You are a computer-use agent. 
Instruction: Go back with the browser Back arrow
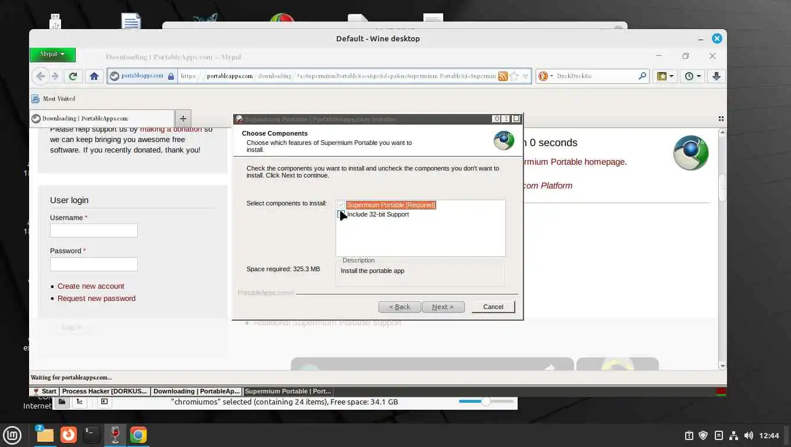(41, 76)
